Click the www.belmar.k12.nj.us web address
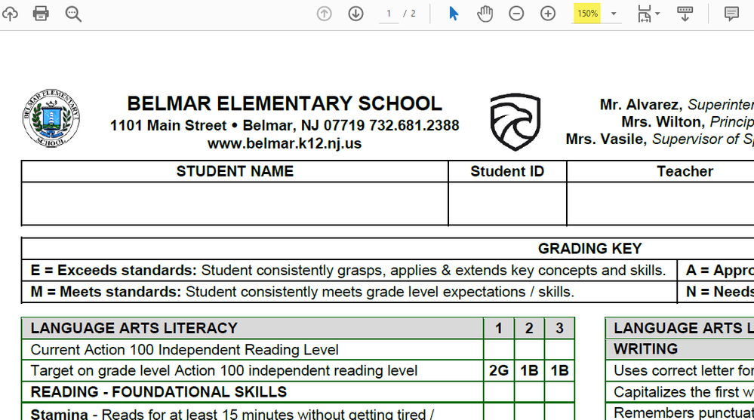Screen dimensions: 754x420 point(285,143)
